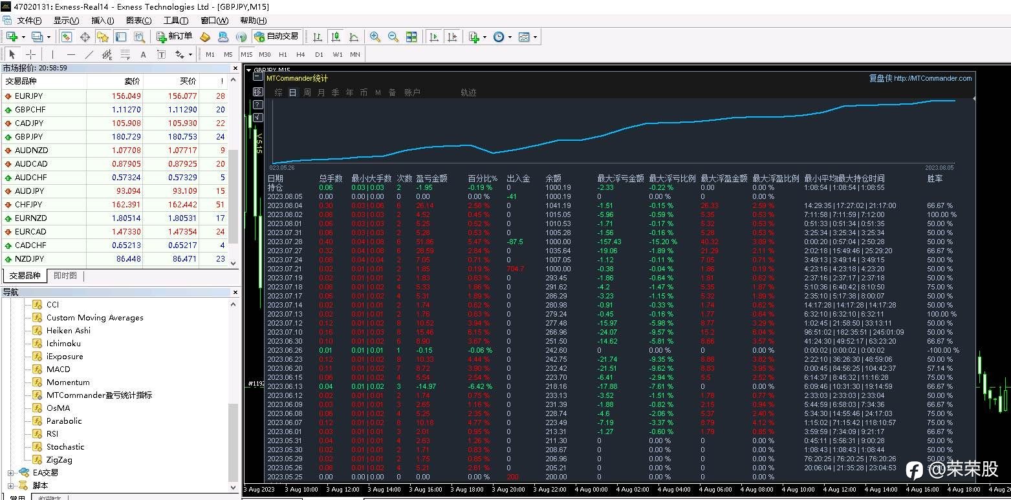The height and width of the screenshot is (500, 1011).
Task: Open the 图表(C) menu
Action: coord(138,20)
